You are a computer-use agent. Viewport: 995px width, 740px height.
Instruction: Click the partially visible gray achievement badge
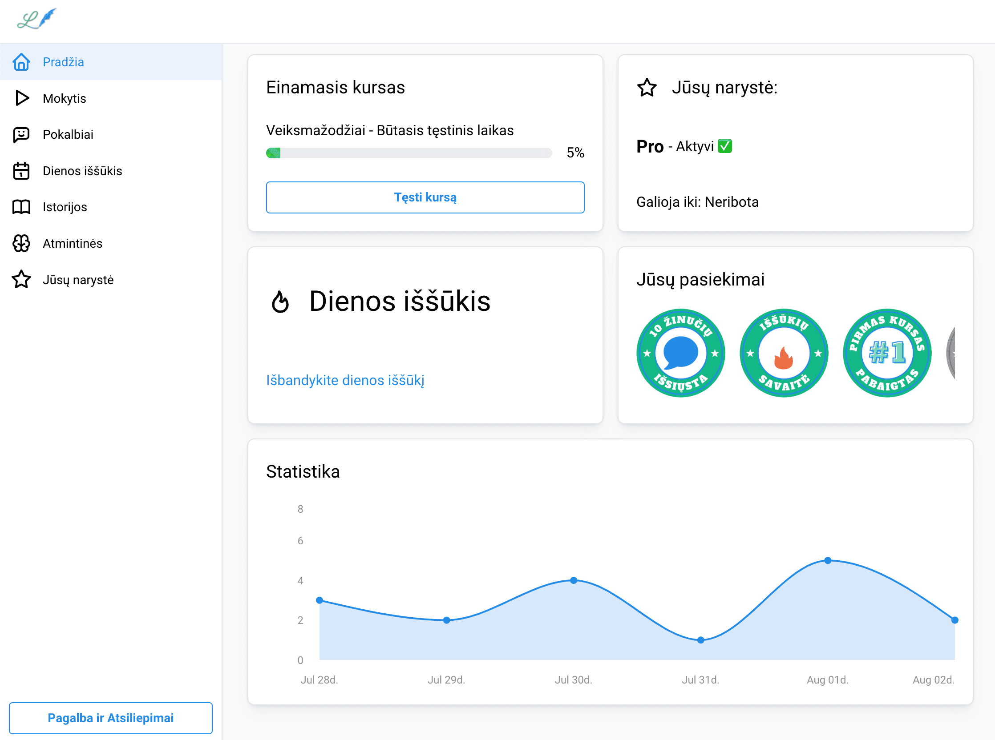pos(951,353)
